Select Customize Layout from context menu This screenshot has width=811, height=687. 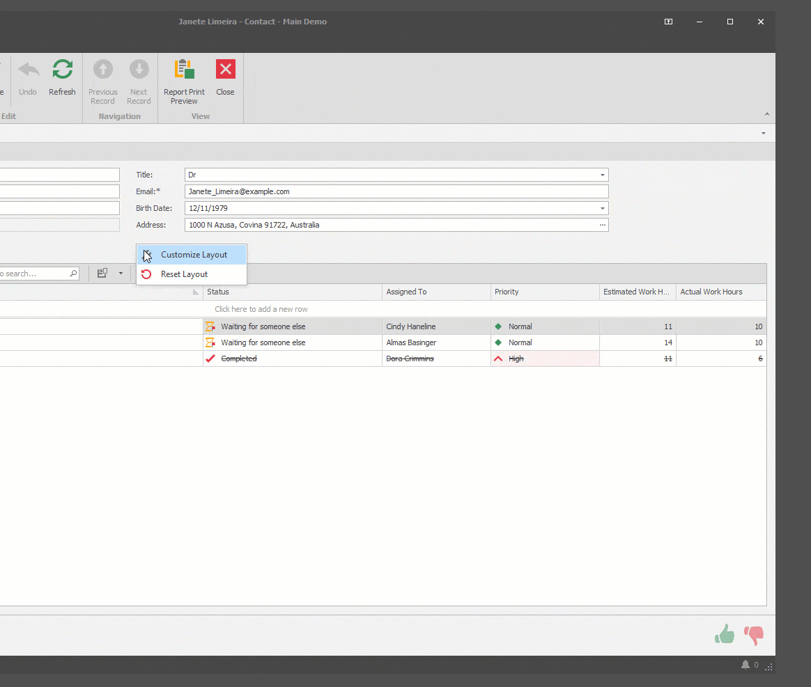[192, 255]
